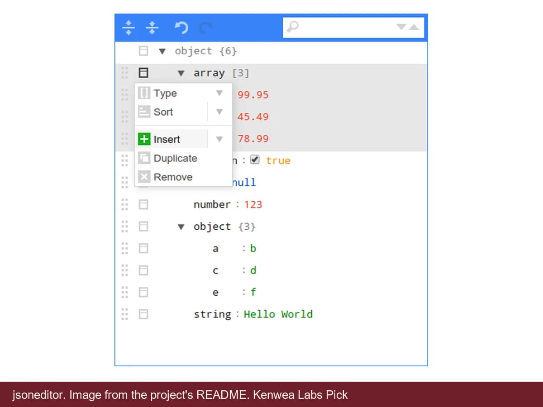Click the value b
Image resolution: width=543 pixels, height=407 pixels.
pyautogui.click(x=253, y=248)
